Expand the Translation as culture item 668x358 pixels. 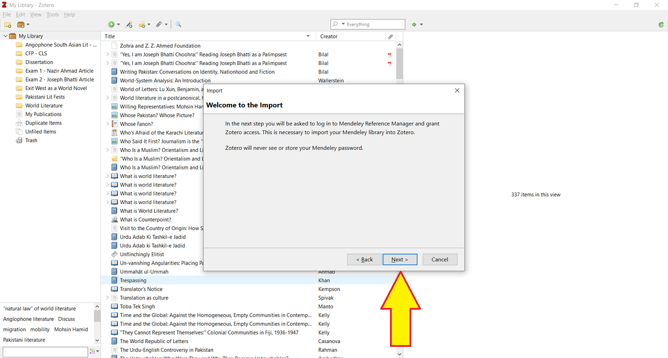(x=107, y=298)
